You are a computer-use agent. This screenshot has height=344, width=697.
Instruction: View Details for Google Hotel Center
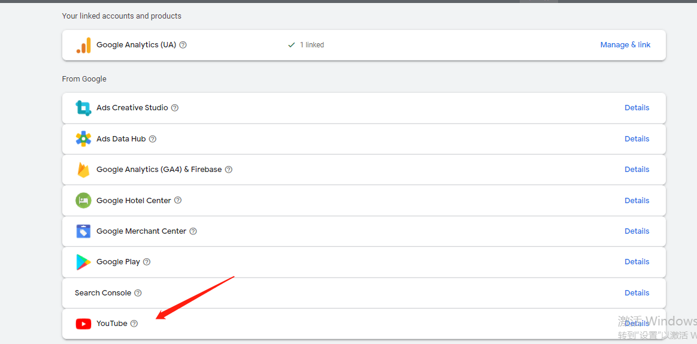point(637,201)
